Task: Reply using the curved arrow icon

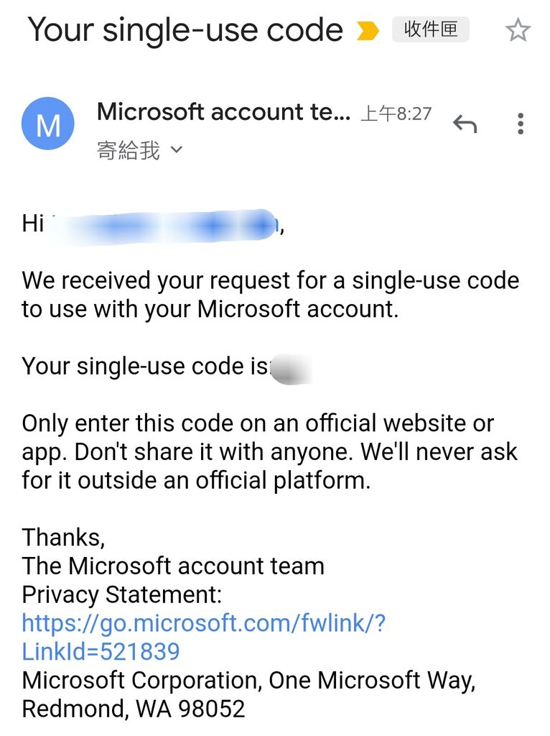Action: 465,124
